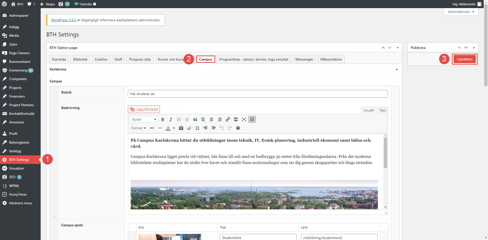Switch to the Startsida tab

click(x=59, y=59)
